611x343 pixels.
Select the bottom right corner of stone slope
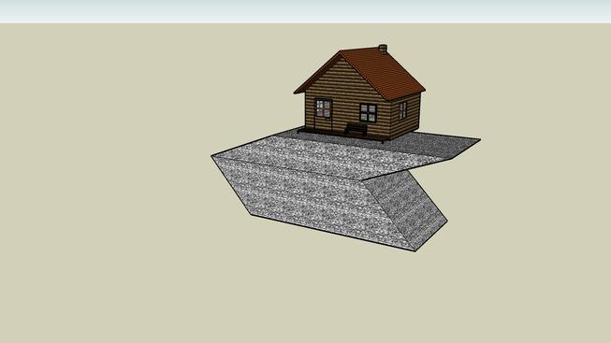tap(415, 250)
